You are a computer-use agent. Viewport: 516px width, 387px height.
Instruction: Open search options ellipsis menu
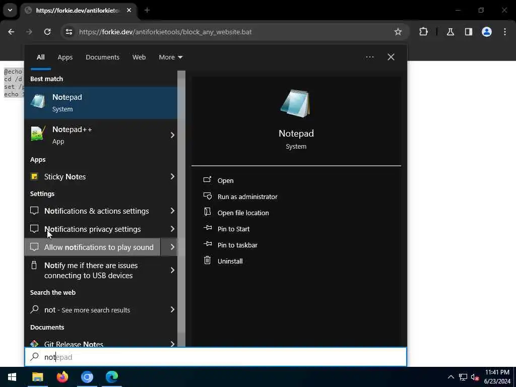[369, 57]
